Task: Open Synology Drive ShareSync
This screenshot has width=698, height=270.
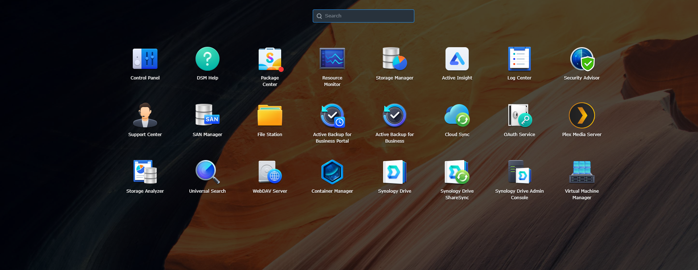Action: [457, 172]
